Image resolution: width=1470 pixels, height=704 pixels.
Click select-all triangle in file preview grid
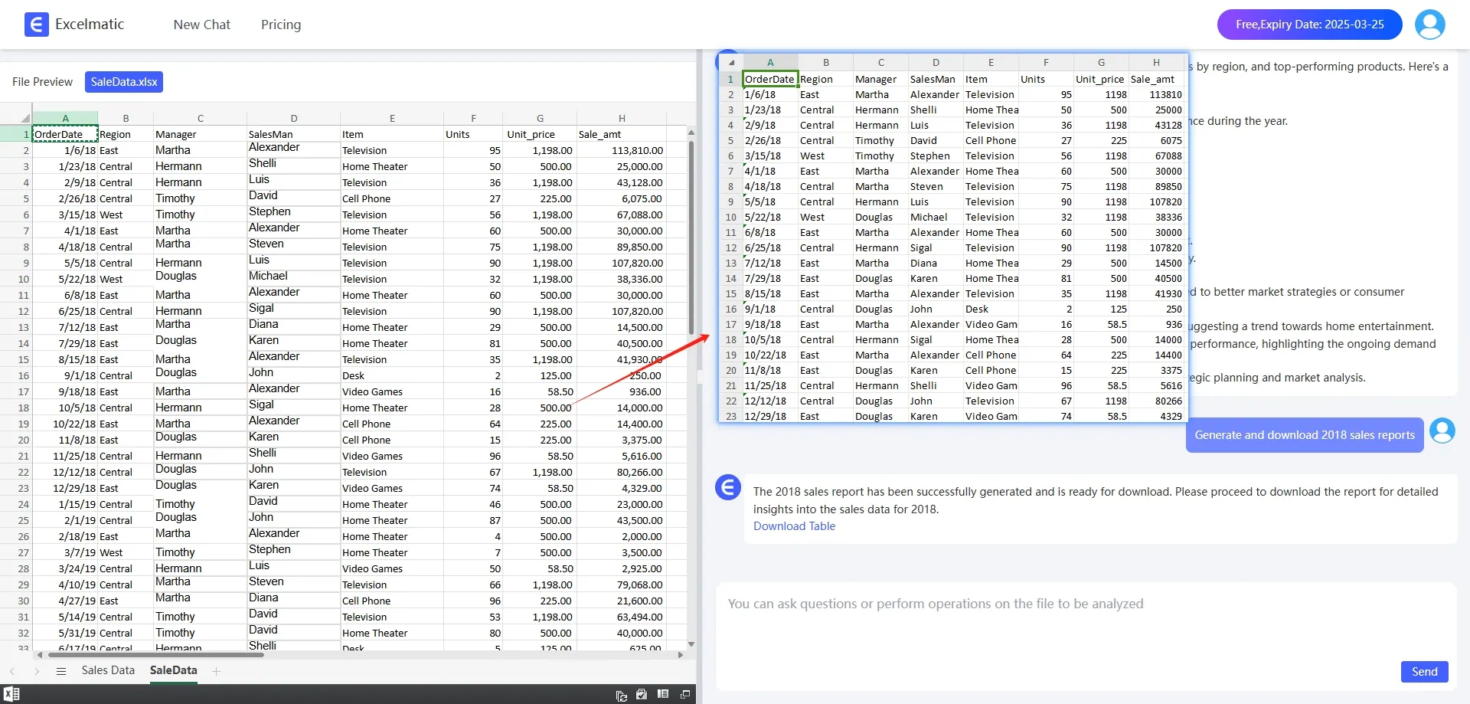[25, 118]
